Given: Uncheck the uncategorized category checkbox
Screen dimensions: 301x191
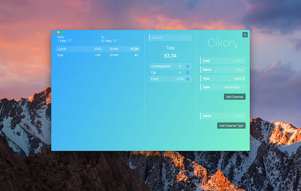Looking at the screenshot, I should click(188, 66).
